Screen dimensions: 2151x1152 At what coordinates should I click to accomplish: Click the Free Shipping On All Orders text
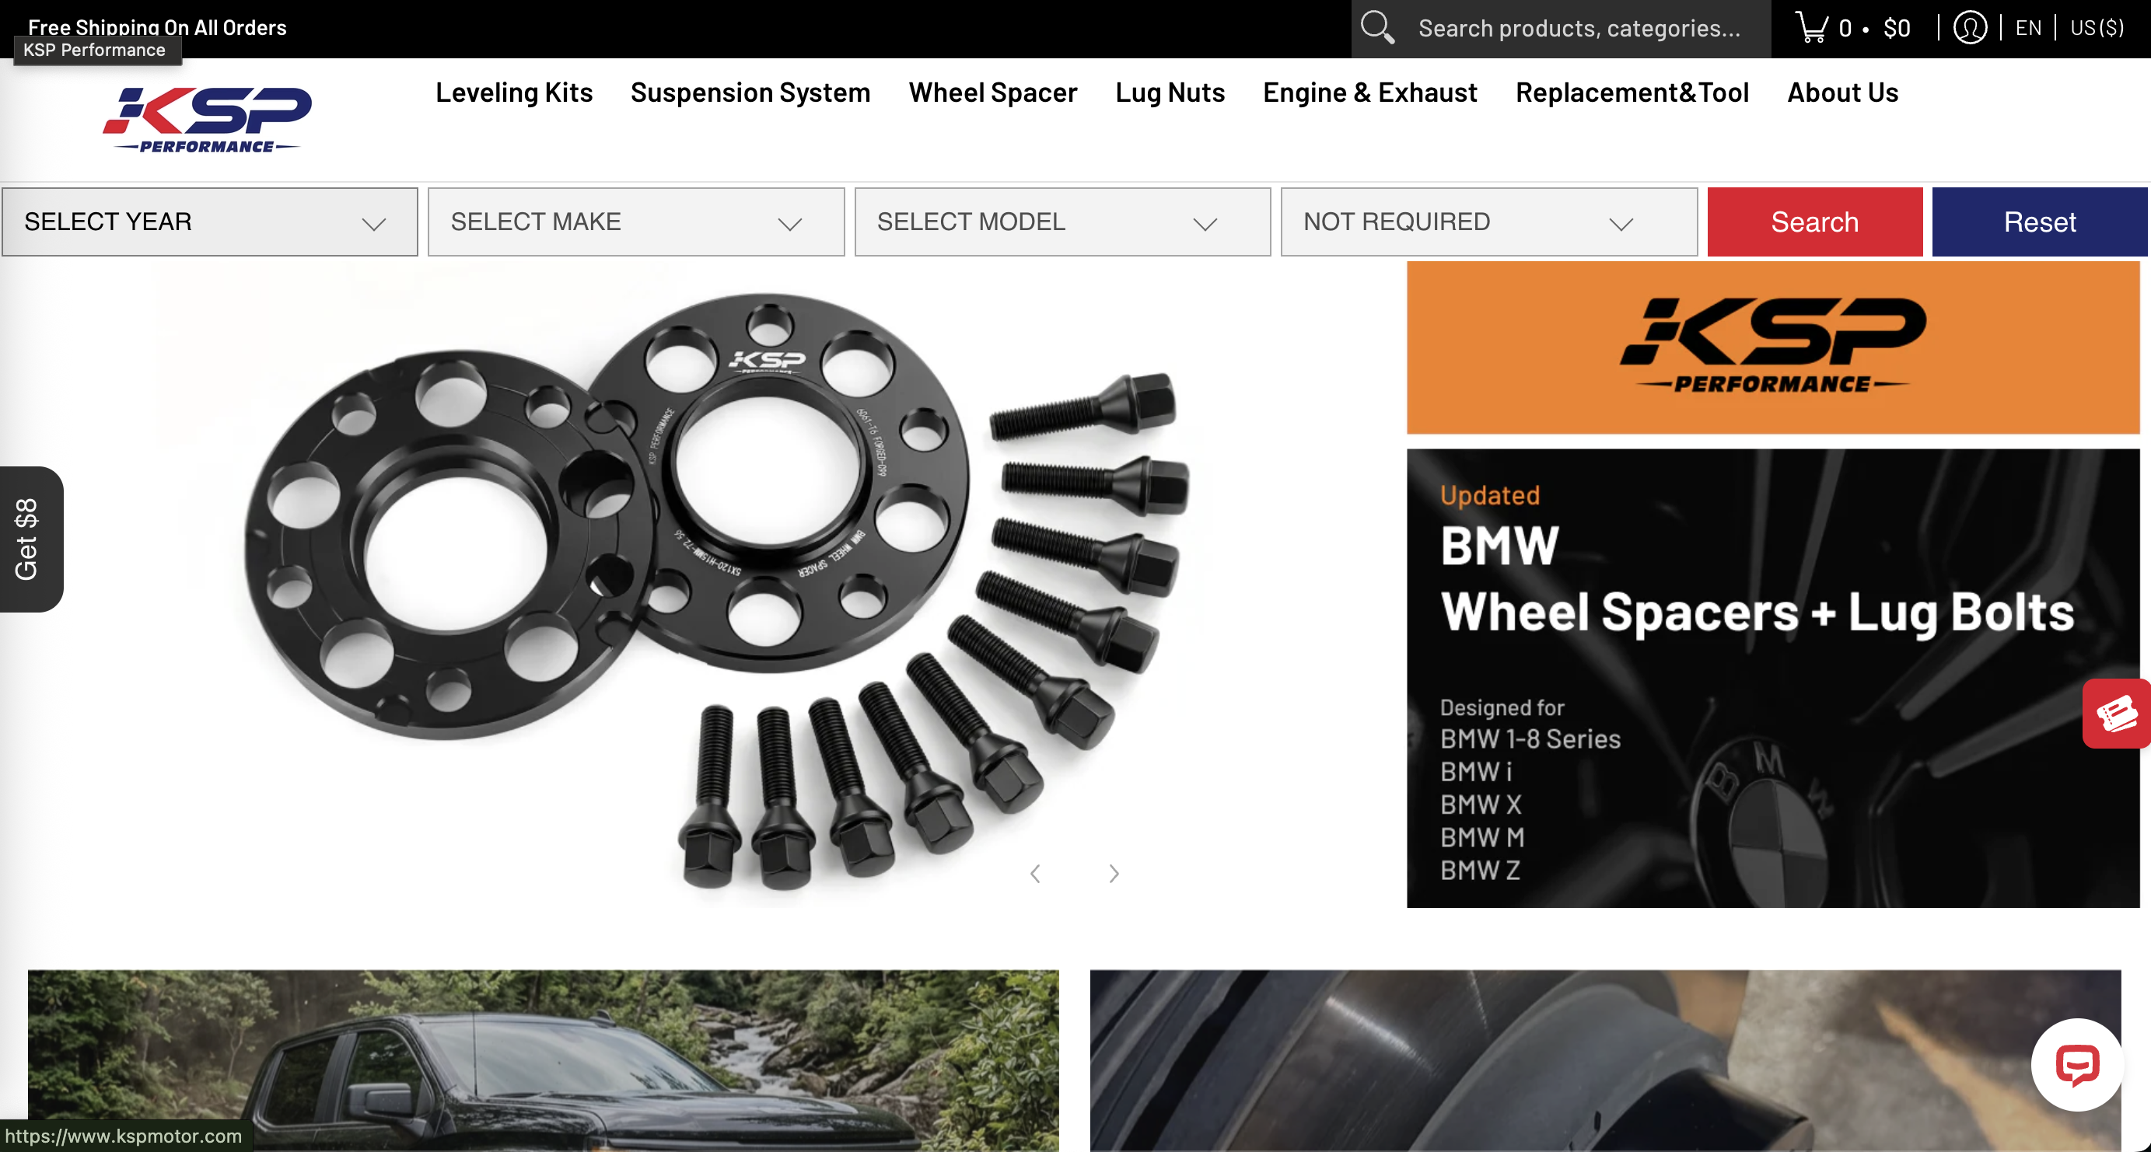(157, 26)
